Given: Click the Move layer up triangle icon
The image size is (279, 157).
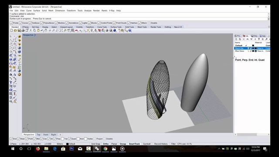Looking at the screenshot, I should (248, 39).
